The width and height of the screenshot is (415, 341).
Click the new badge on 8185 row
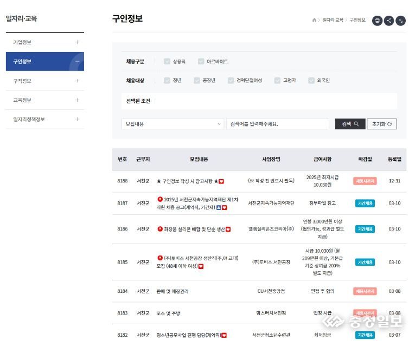coord(160,258)
